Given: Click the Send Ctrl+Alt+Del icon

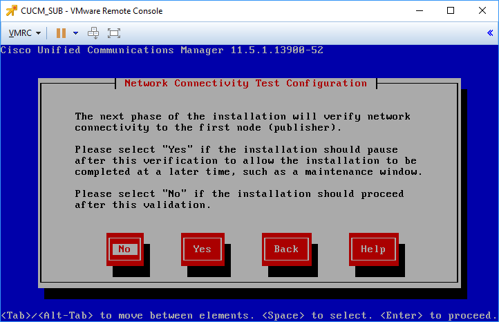Looking at the screenshot, I should (93, 33).
